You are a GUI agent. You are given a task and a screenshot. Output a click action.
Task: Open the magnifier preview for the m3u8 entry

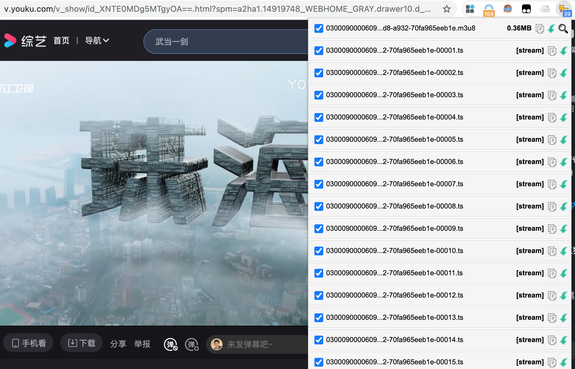click(x=563, y=29)
